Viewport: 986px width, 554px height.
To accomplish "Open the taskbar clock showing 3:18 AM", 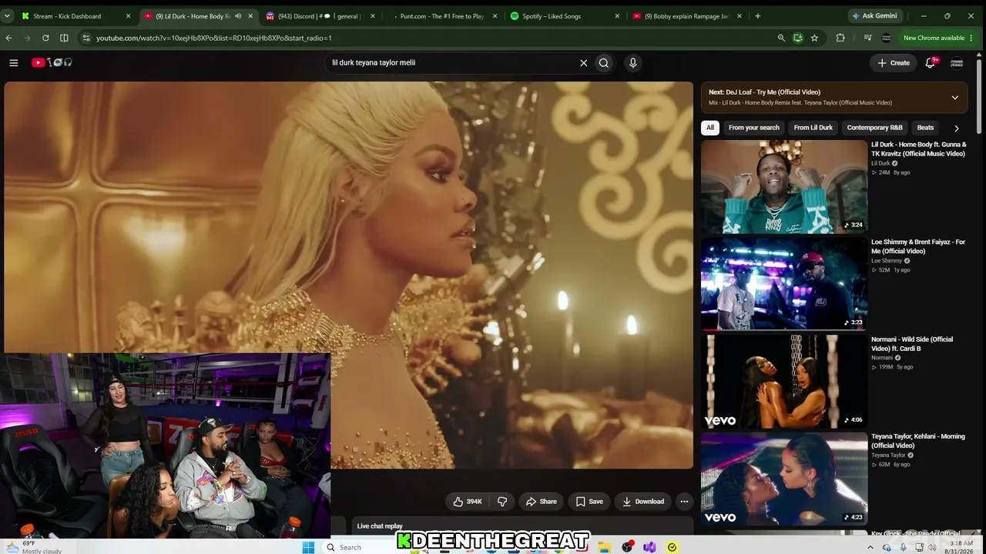I will point(961,547).
